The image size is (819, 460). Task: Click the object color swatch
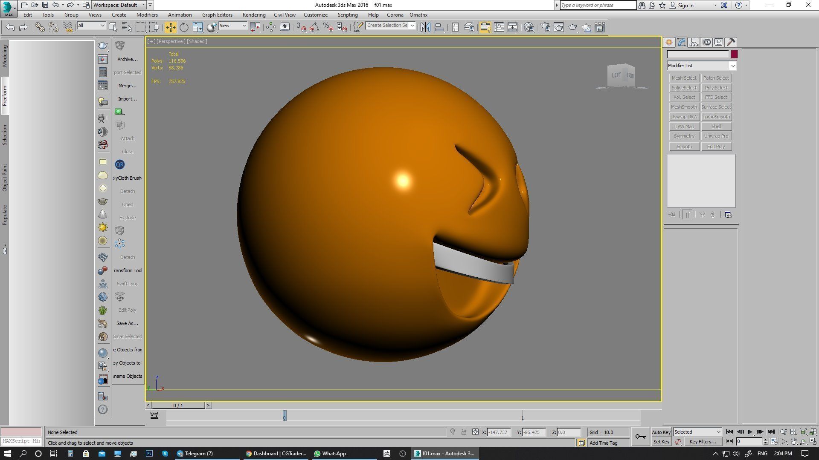[x=734, y=55]
